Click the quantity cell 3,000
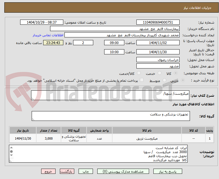This screenshot has height=179, width=219. click(x=49, y=138)
